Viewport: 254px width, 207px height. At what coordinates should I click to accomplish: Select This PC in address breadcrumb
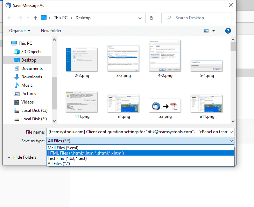click(61, 18)
